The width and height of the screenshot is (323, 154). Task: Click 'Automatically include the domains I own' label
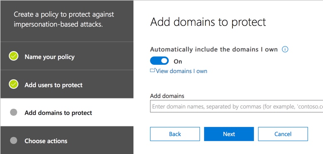214,49
